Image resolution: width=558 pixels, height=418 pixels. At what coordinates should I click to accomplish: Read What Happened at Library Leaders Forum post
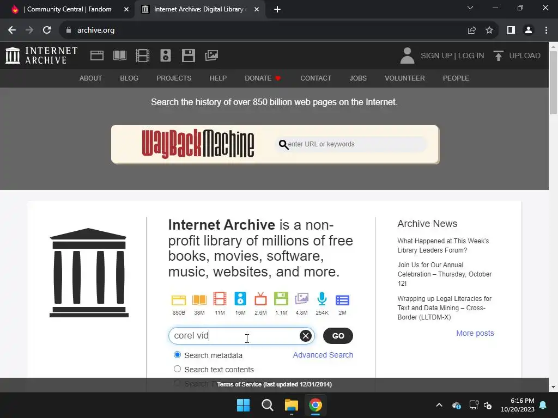tap(443, 245)
